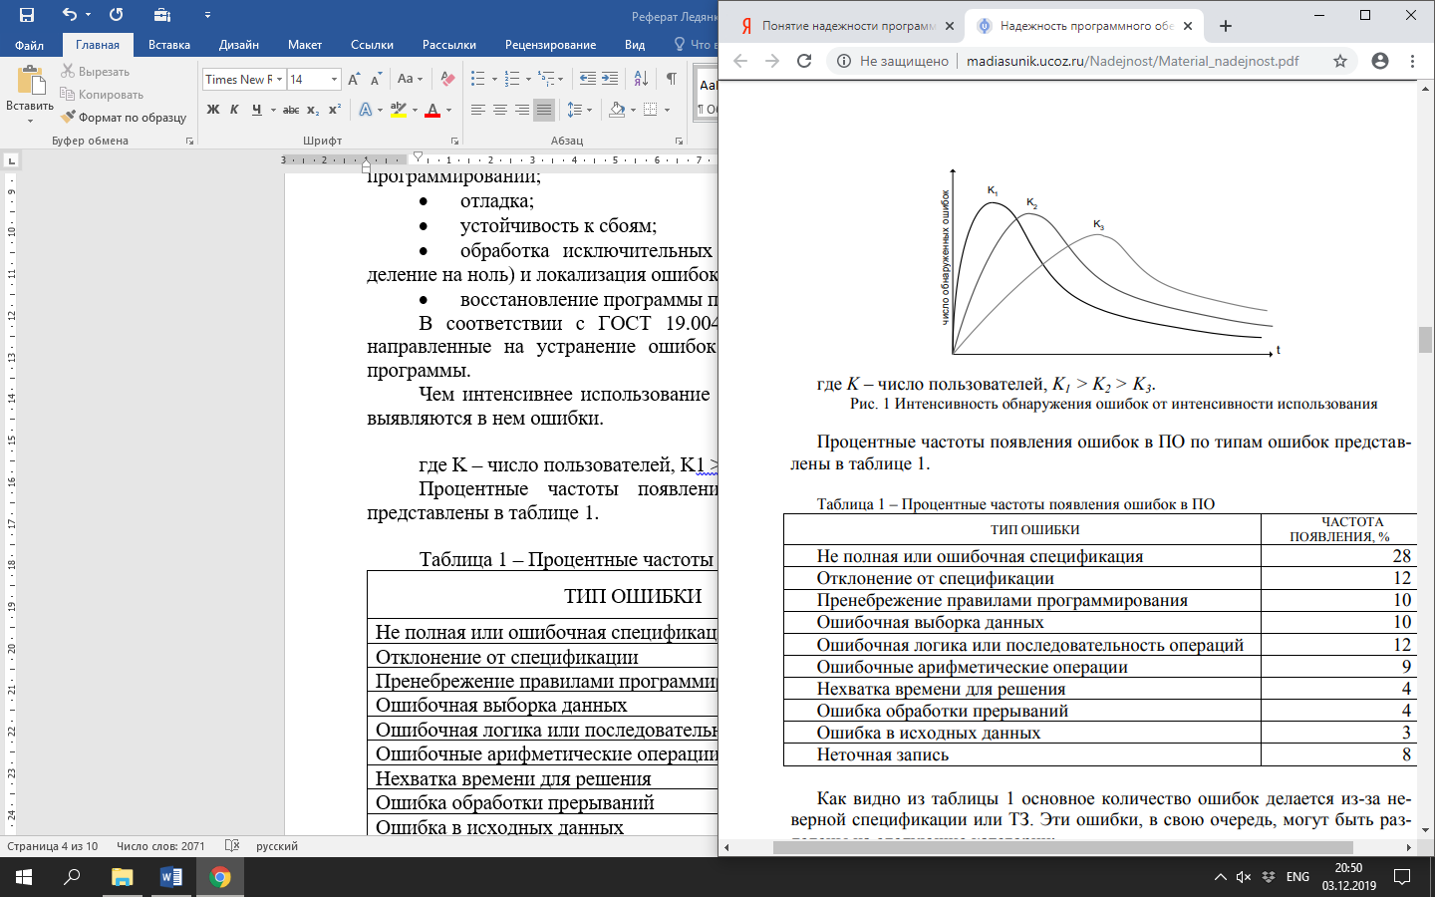
Task: Toggle bold formatting (Ж)
Action: pos(213,110)
